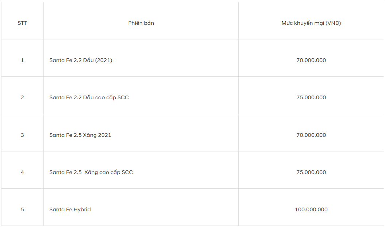Click the 100.000.000 promotion value
This screenshot has height=227, width=385.
click(311, 209)
